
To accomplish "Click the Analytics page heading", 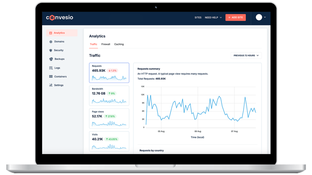I will (97, 36).
